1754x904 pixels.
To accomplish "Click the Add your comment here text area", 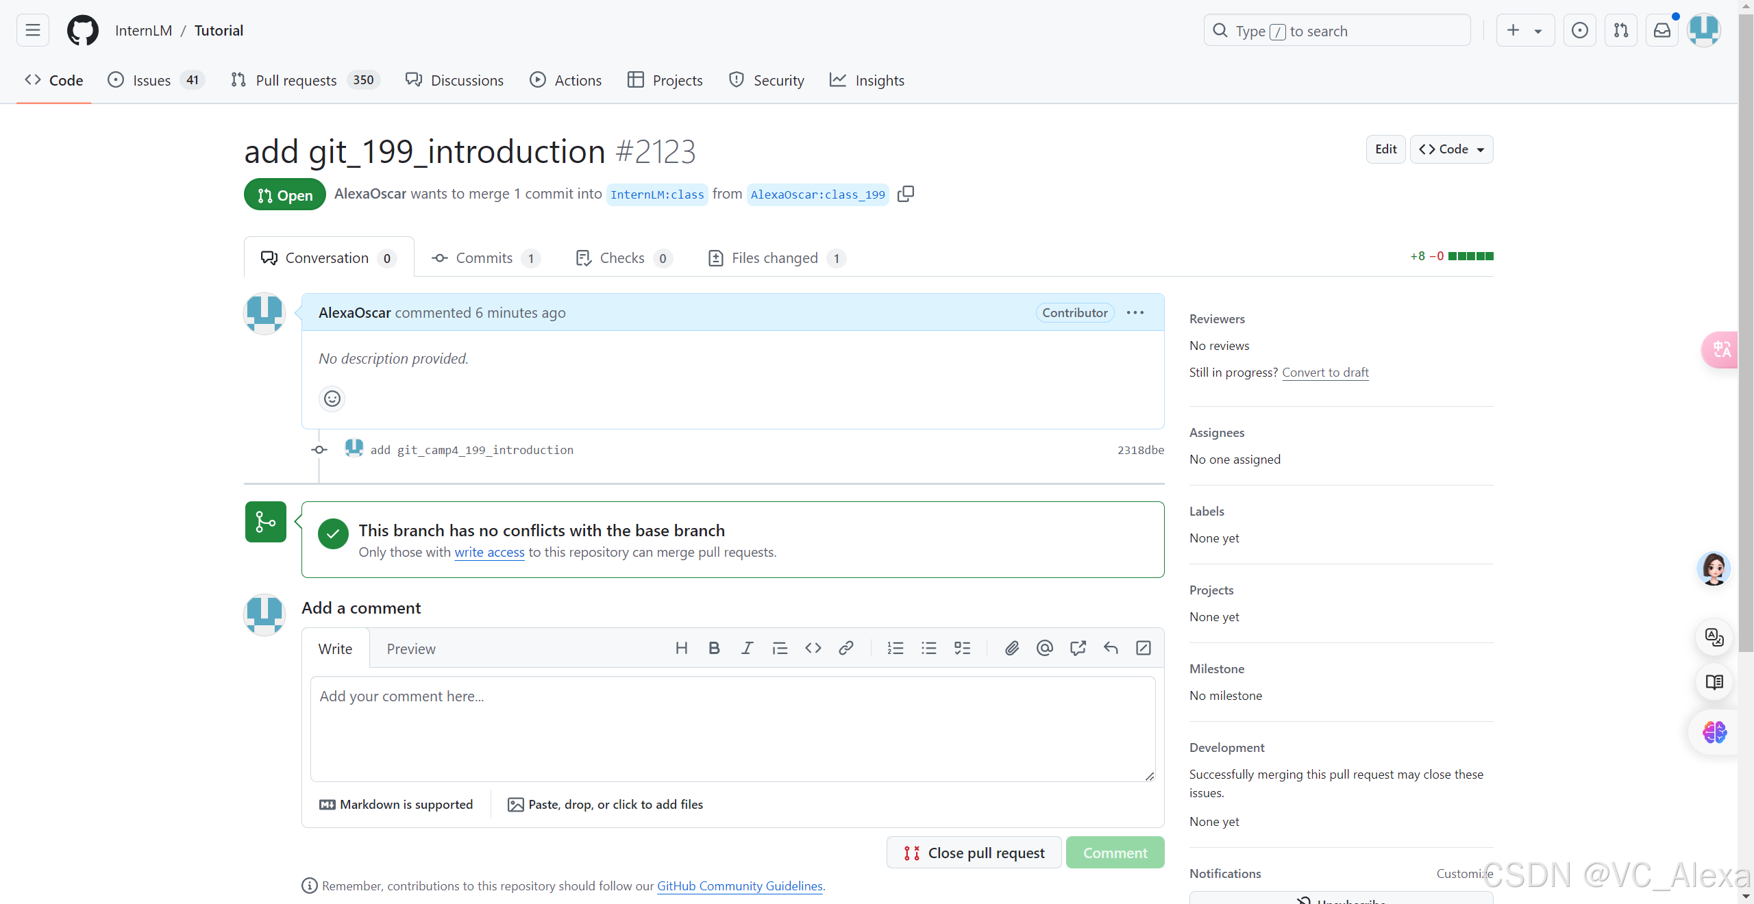I will (x=732, y=729).
